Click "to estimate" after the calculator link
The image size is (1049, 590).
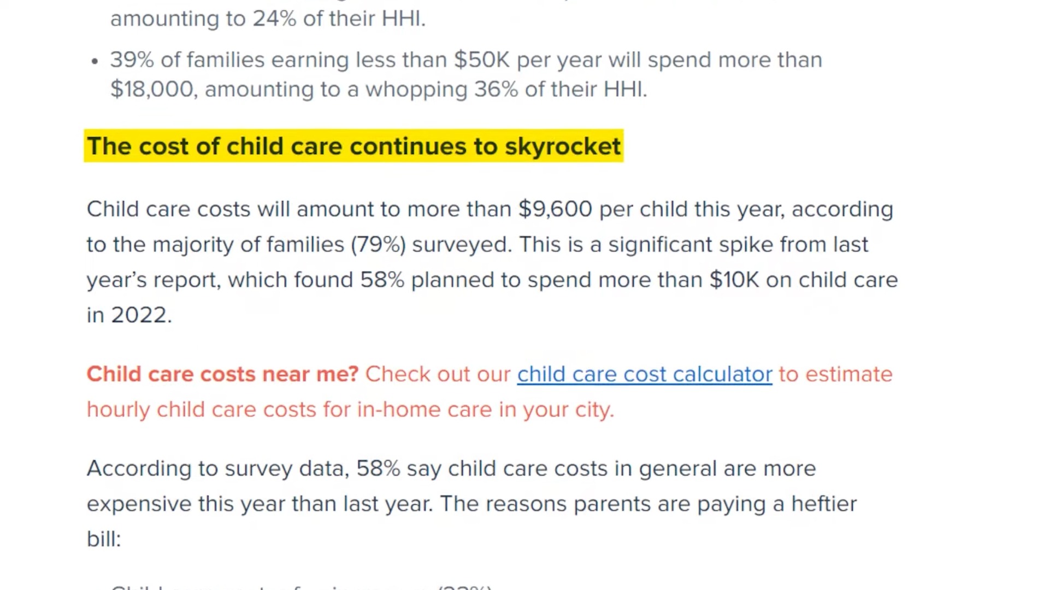(835, 374)
